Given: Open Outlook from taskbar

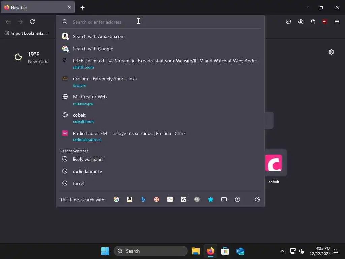Looking at the screenshot, I should 240,251.
